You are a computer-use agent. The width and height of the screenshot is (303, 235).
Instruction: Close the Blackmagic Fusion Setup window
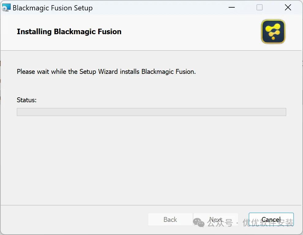[288, 8]
